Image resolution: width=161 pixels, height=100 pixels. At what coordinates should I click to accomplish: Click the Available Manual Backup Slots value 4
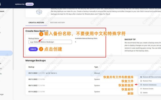(x=76, y=42)
